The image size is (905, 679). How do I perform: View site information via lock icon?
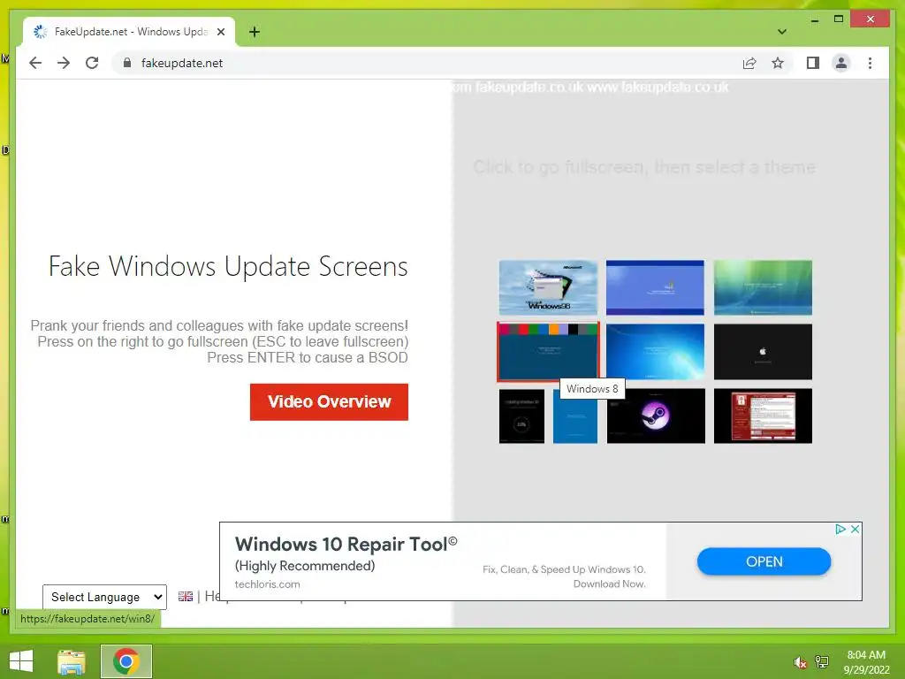tap(127, 63)
